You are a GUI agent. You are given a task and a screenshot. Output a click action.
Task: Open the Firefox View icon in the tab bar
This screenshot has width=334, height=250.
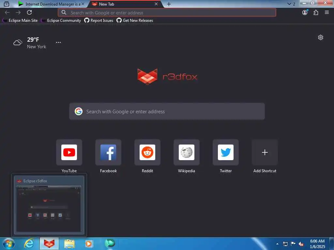tap(7, 4)
